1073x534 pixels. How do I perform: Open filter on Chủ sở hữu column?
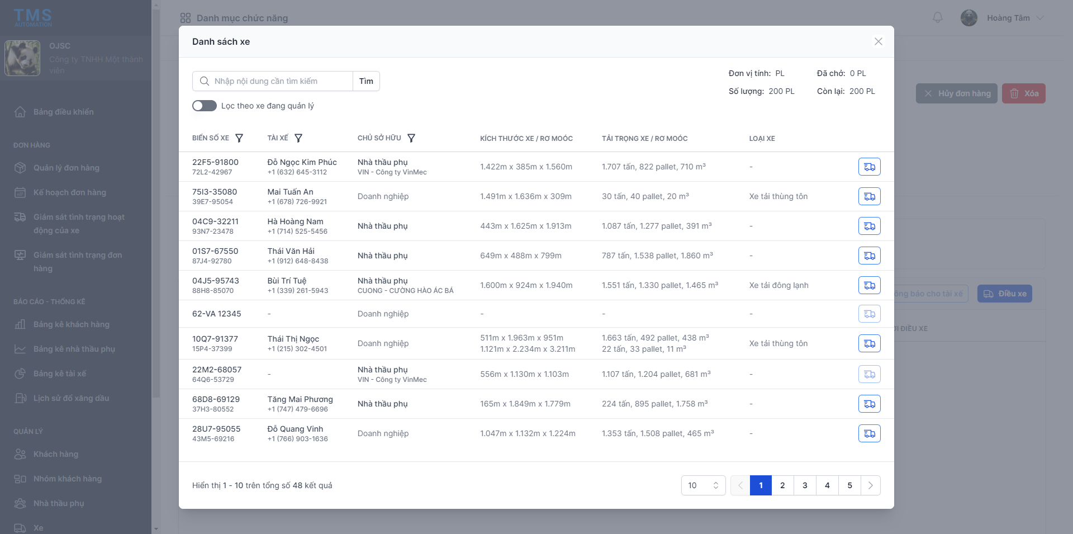pyautogui.click(x=411, y=138)
